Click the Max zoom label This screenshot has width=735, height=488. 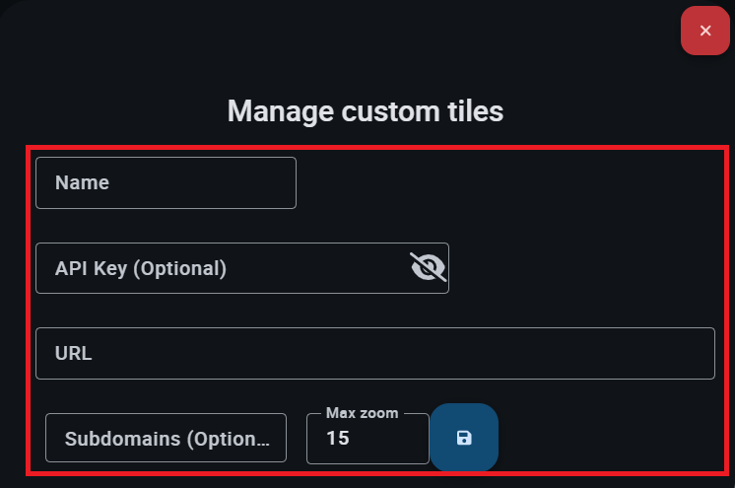[362, 413]
